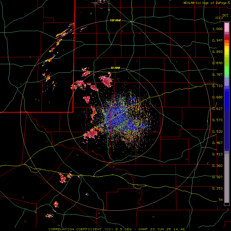Select the 0.520 scale value

pos(217,132)
